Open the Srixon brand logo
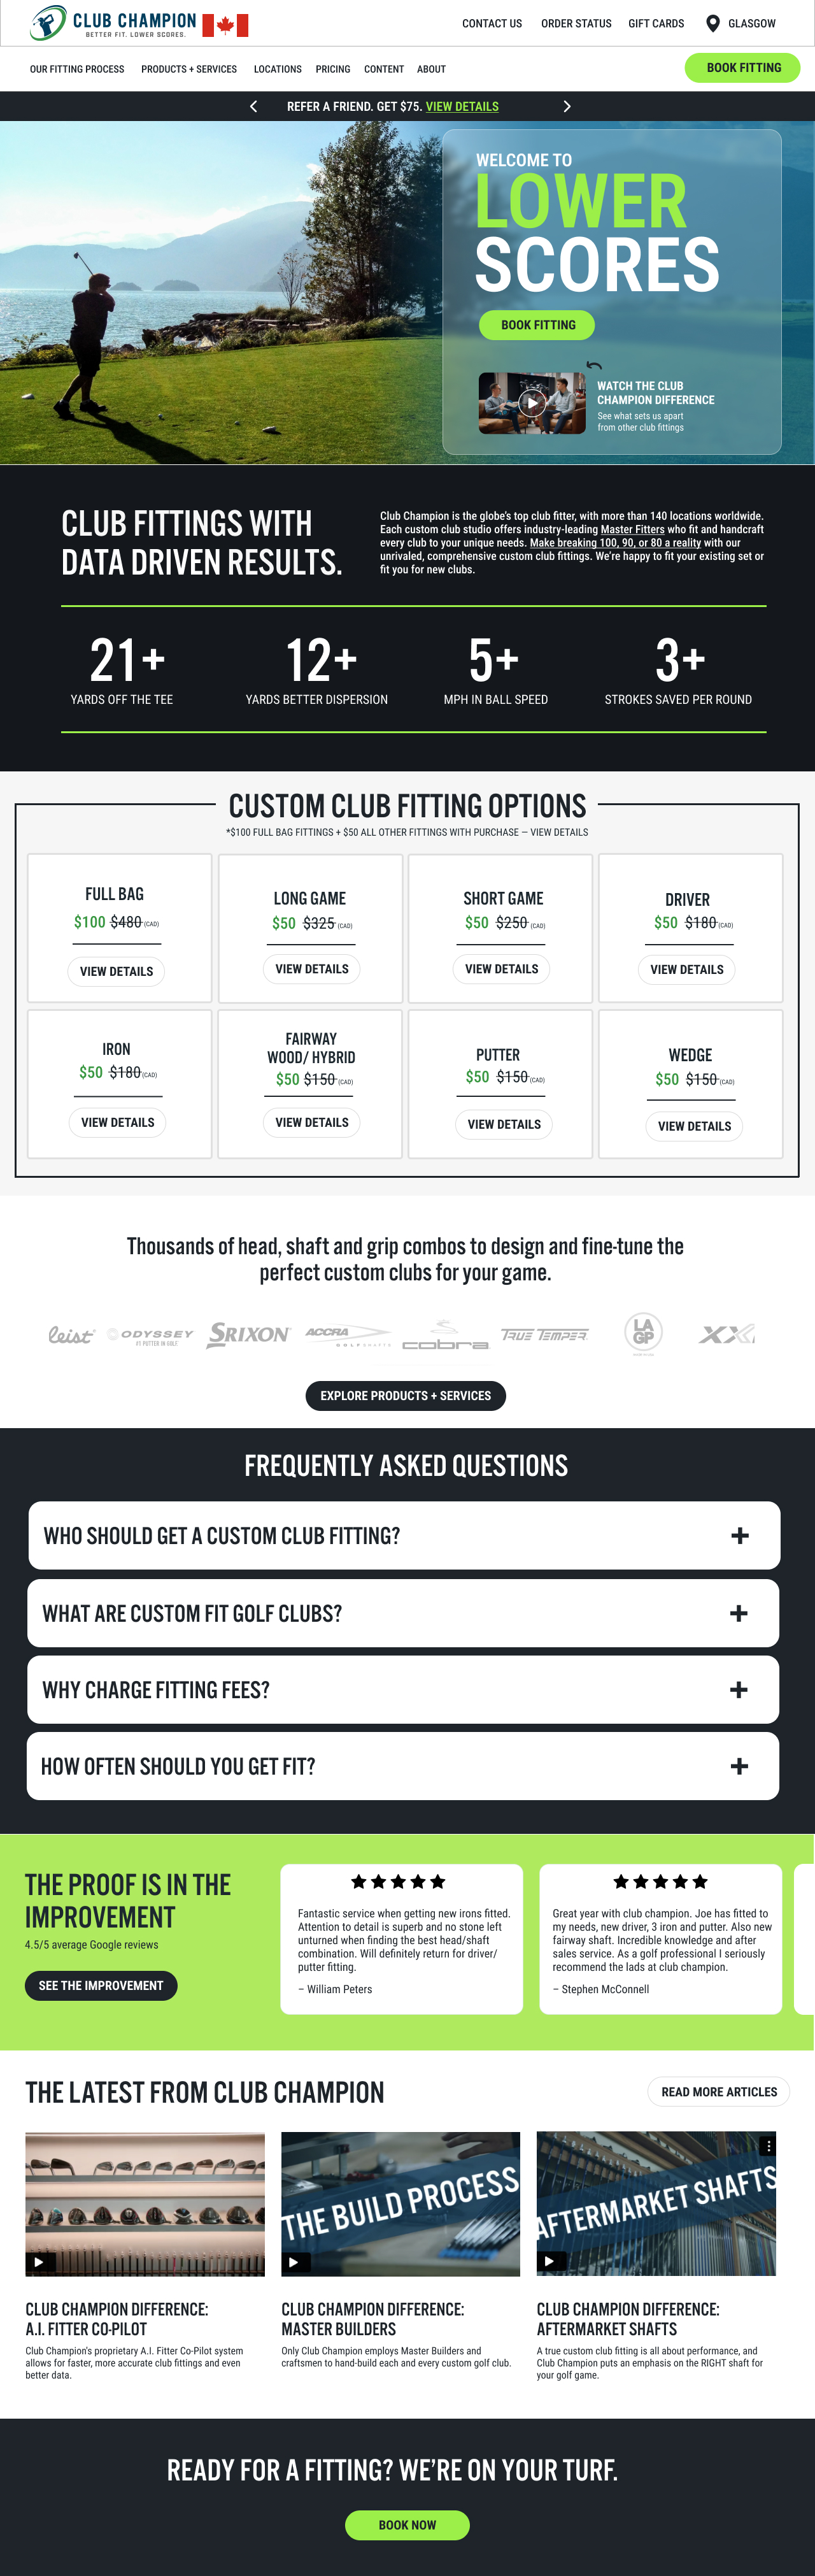 (248, 1334)
